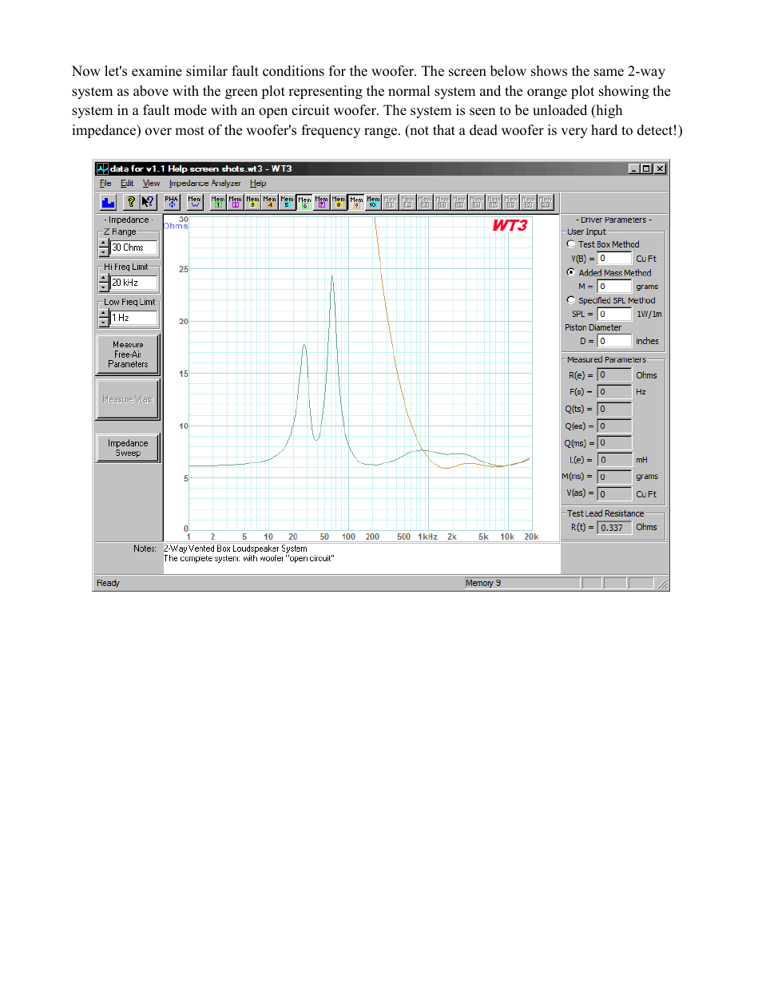
Task: Close the WT3 window
Action: [x=660, y=168]
